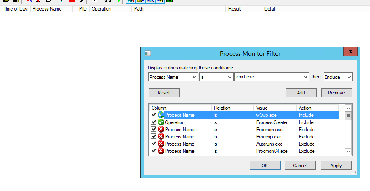Open the Process Name column dropdown

(x=195, y=77)
